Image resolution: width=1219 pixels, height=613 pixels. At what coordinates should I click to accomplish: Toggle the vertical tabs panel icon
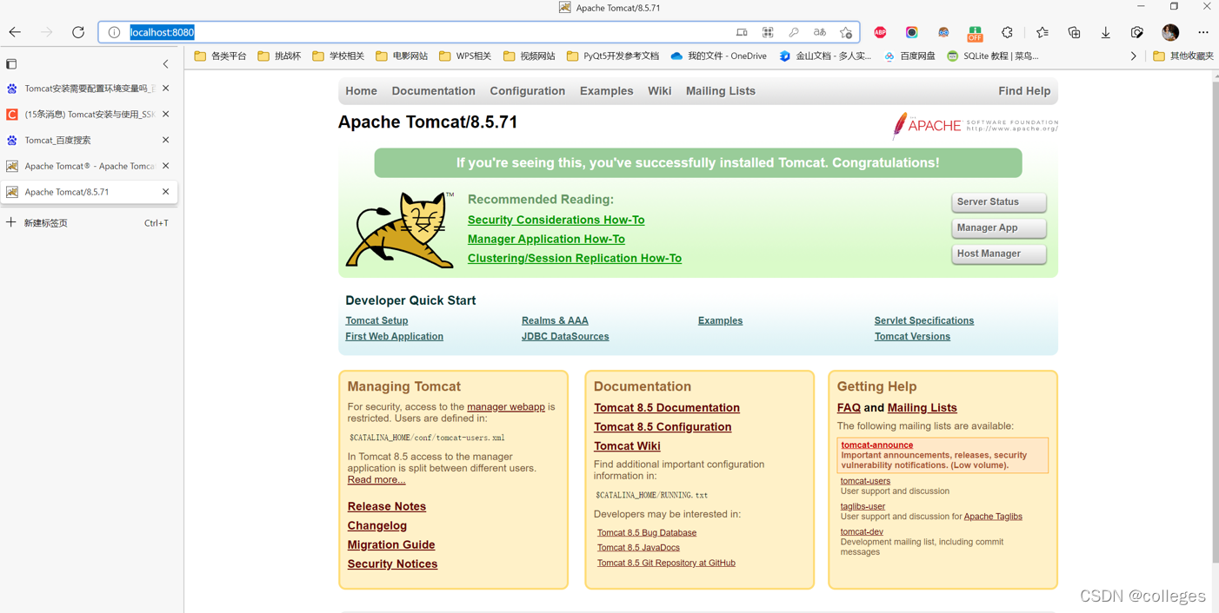[x=11, y=64]
